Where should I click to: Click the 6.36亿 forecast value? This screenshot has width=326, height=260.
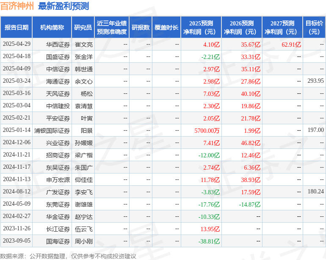(252, 168)
